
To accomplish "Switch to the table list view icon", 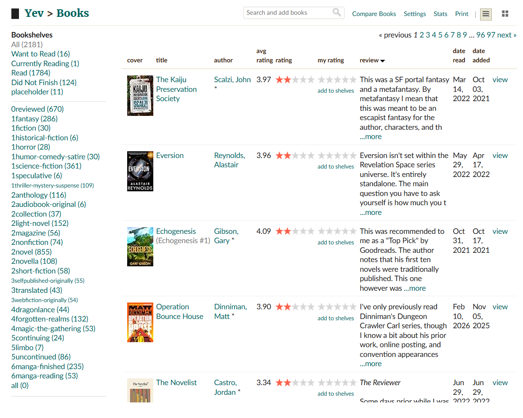I will point(486,14).
